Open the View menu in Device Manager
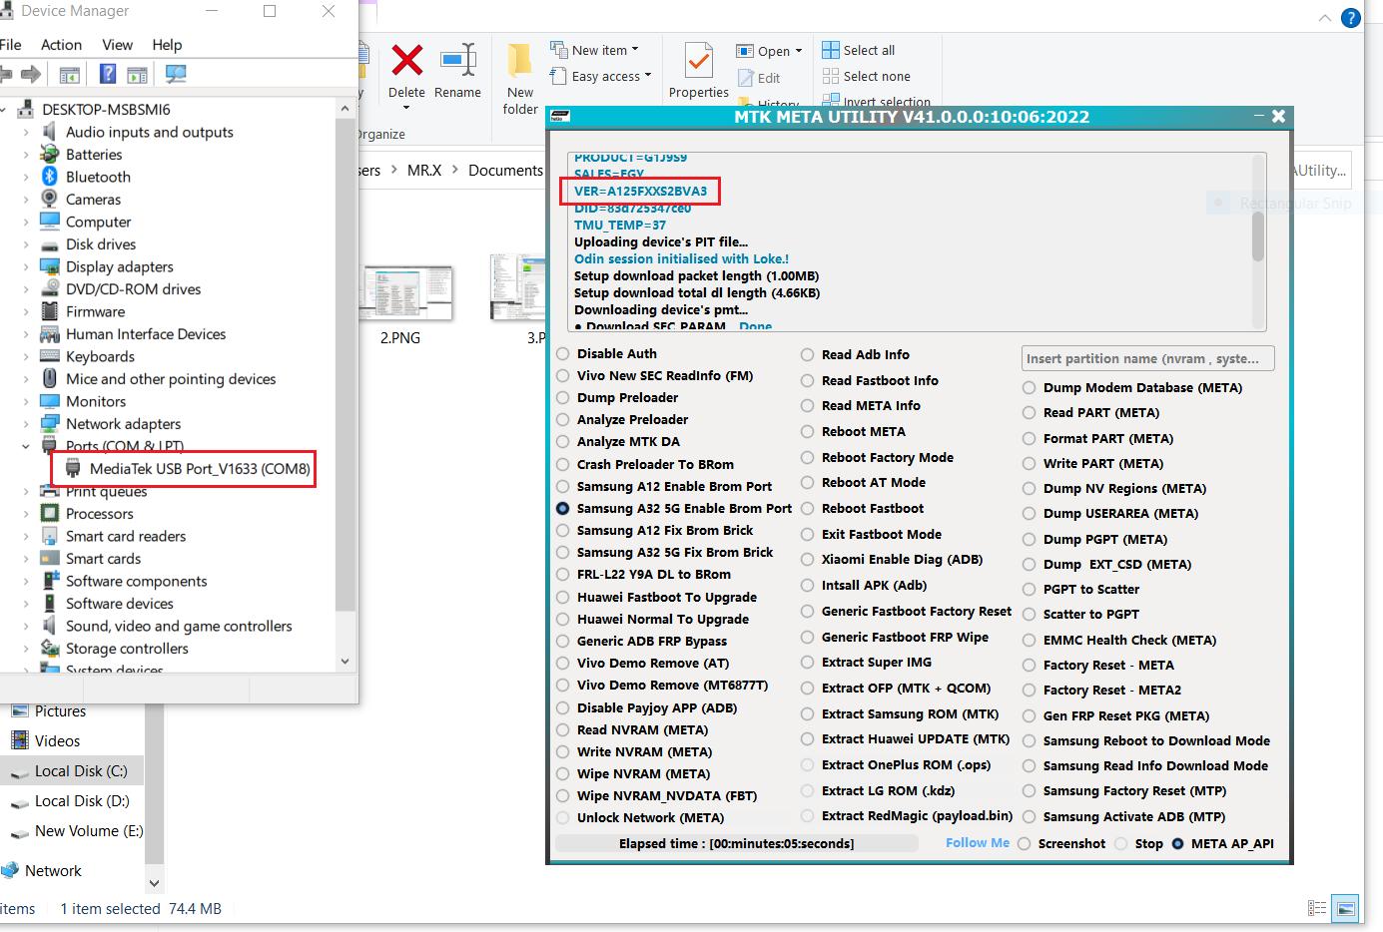 [117, 44]
